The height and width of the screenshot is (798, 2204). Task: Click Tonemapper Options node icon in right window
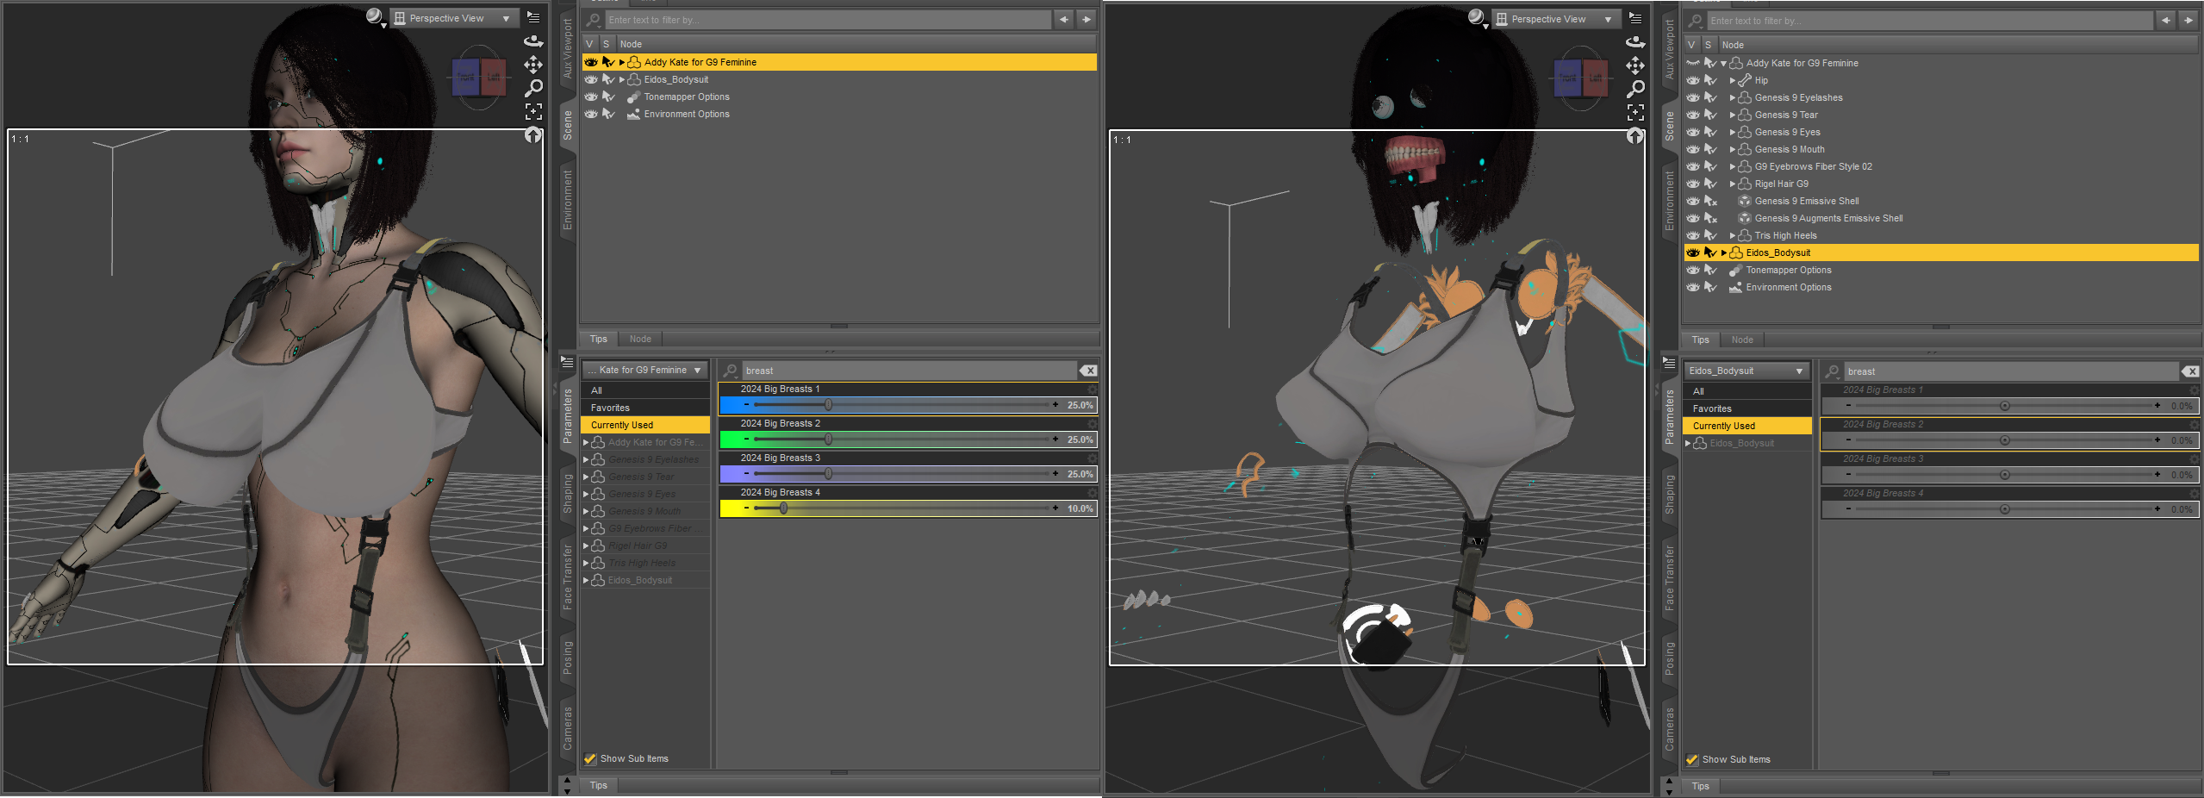[1736, 270]
